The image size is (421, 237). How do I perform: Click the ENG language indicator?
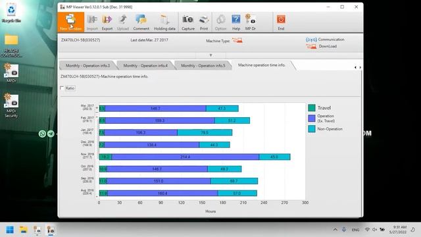coord(355,230)
